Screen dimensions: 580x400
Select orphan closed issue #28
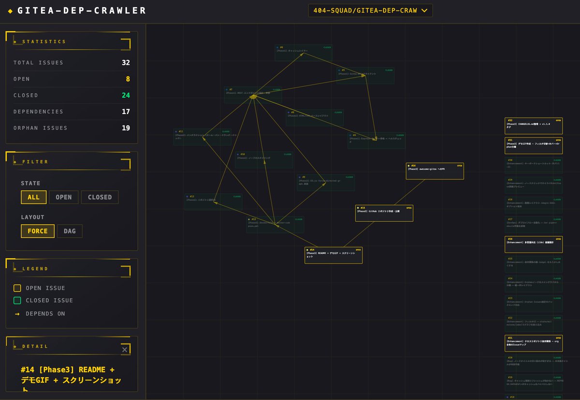(x=534, y=205)
